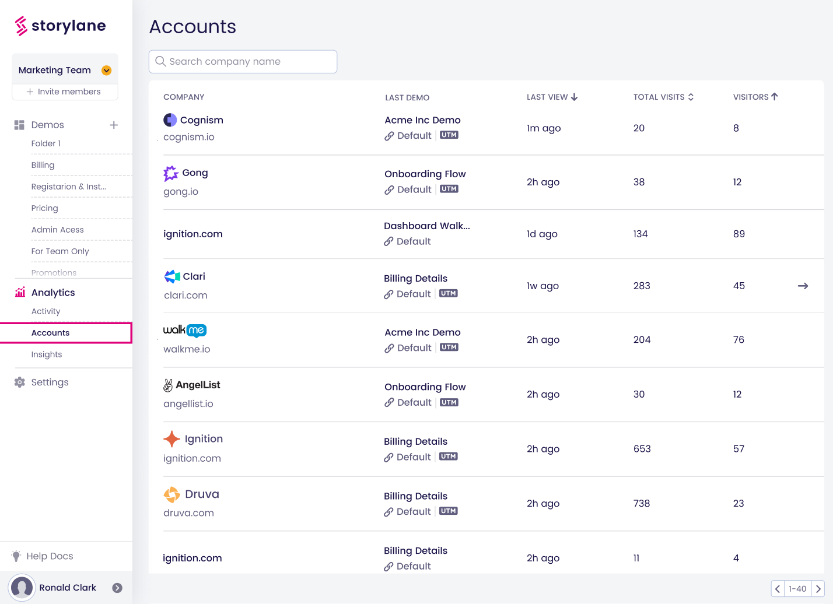The width and height of the screenshot is (833, 604).
Task: Click the Gong logo icon
Action: [x=171, y=173]
